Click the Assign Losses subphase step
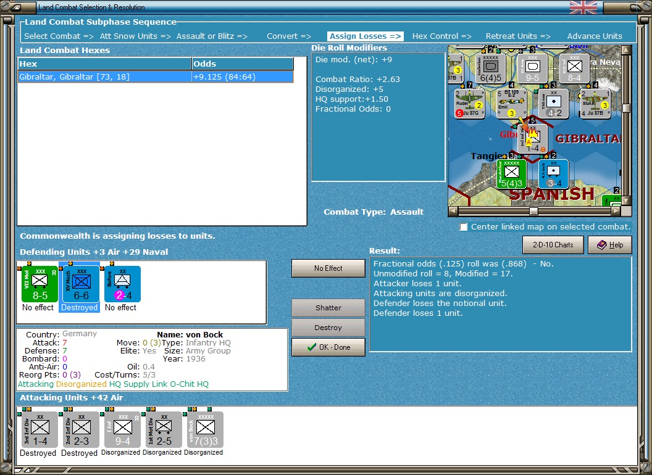This screenshot has height=475, width=652. [x=366, y=36]
